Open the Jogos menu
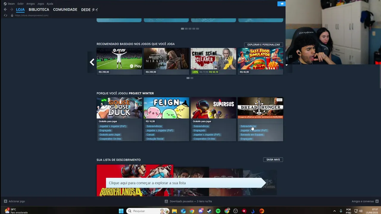The image size is (381, 214). (x=40, y=4)
